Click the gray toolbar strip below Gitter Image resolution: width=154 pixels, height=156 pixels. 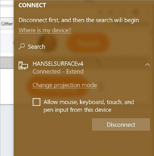coord(7,62)
